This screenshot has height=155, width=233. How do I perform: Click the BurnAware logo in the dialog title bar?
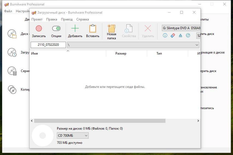click(x=34, y=13)
